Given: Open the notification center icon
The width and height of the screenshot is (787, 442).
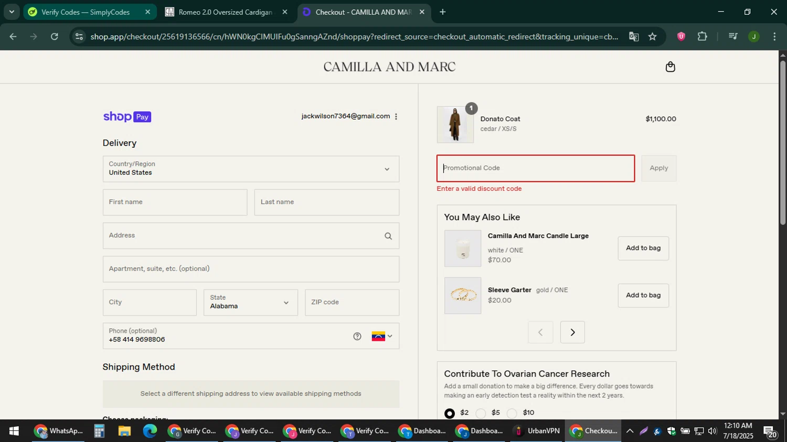Looking at the screenshot, I should click(770, 432).
